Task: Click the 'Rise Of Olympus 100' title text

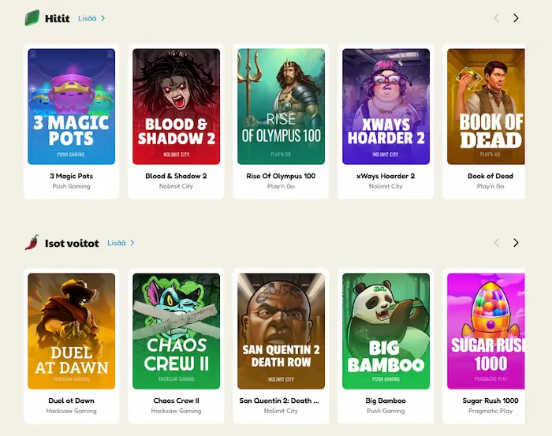Action: (x=281, y=176)
